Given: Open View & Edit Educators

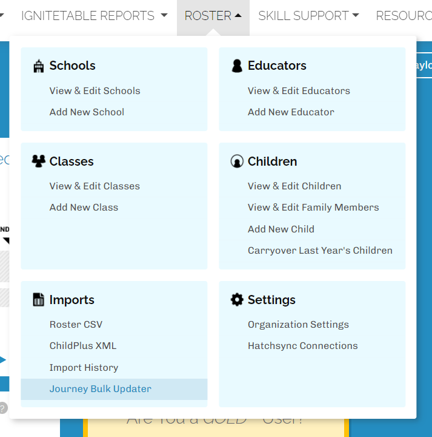Looking at the screenshot, I should point(299,91).
